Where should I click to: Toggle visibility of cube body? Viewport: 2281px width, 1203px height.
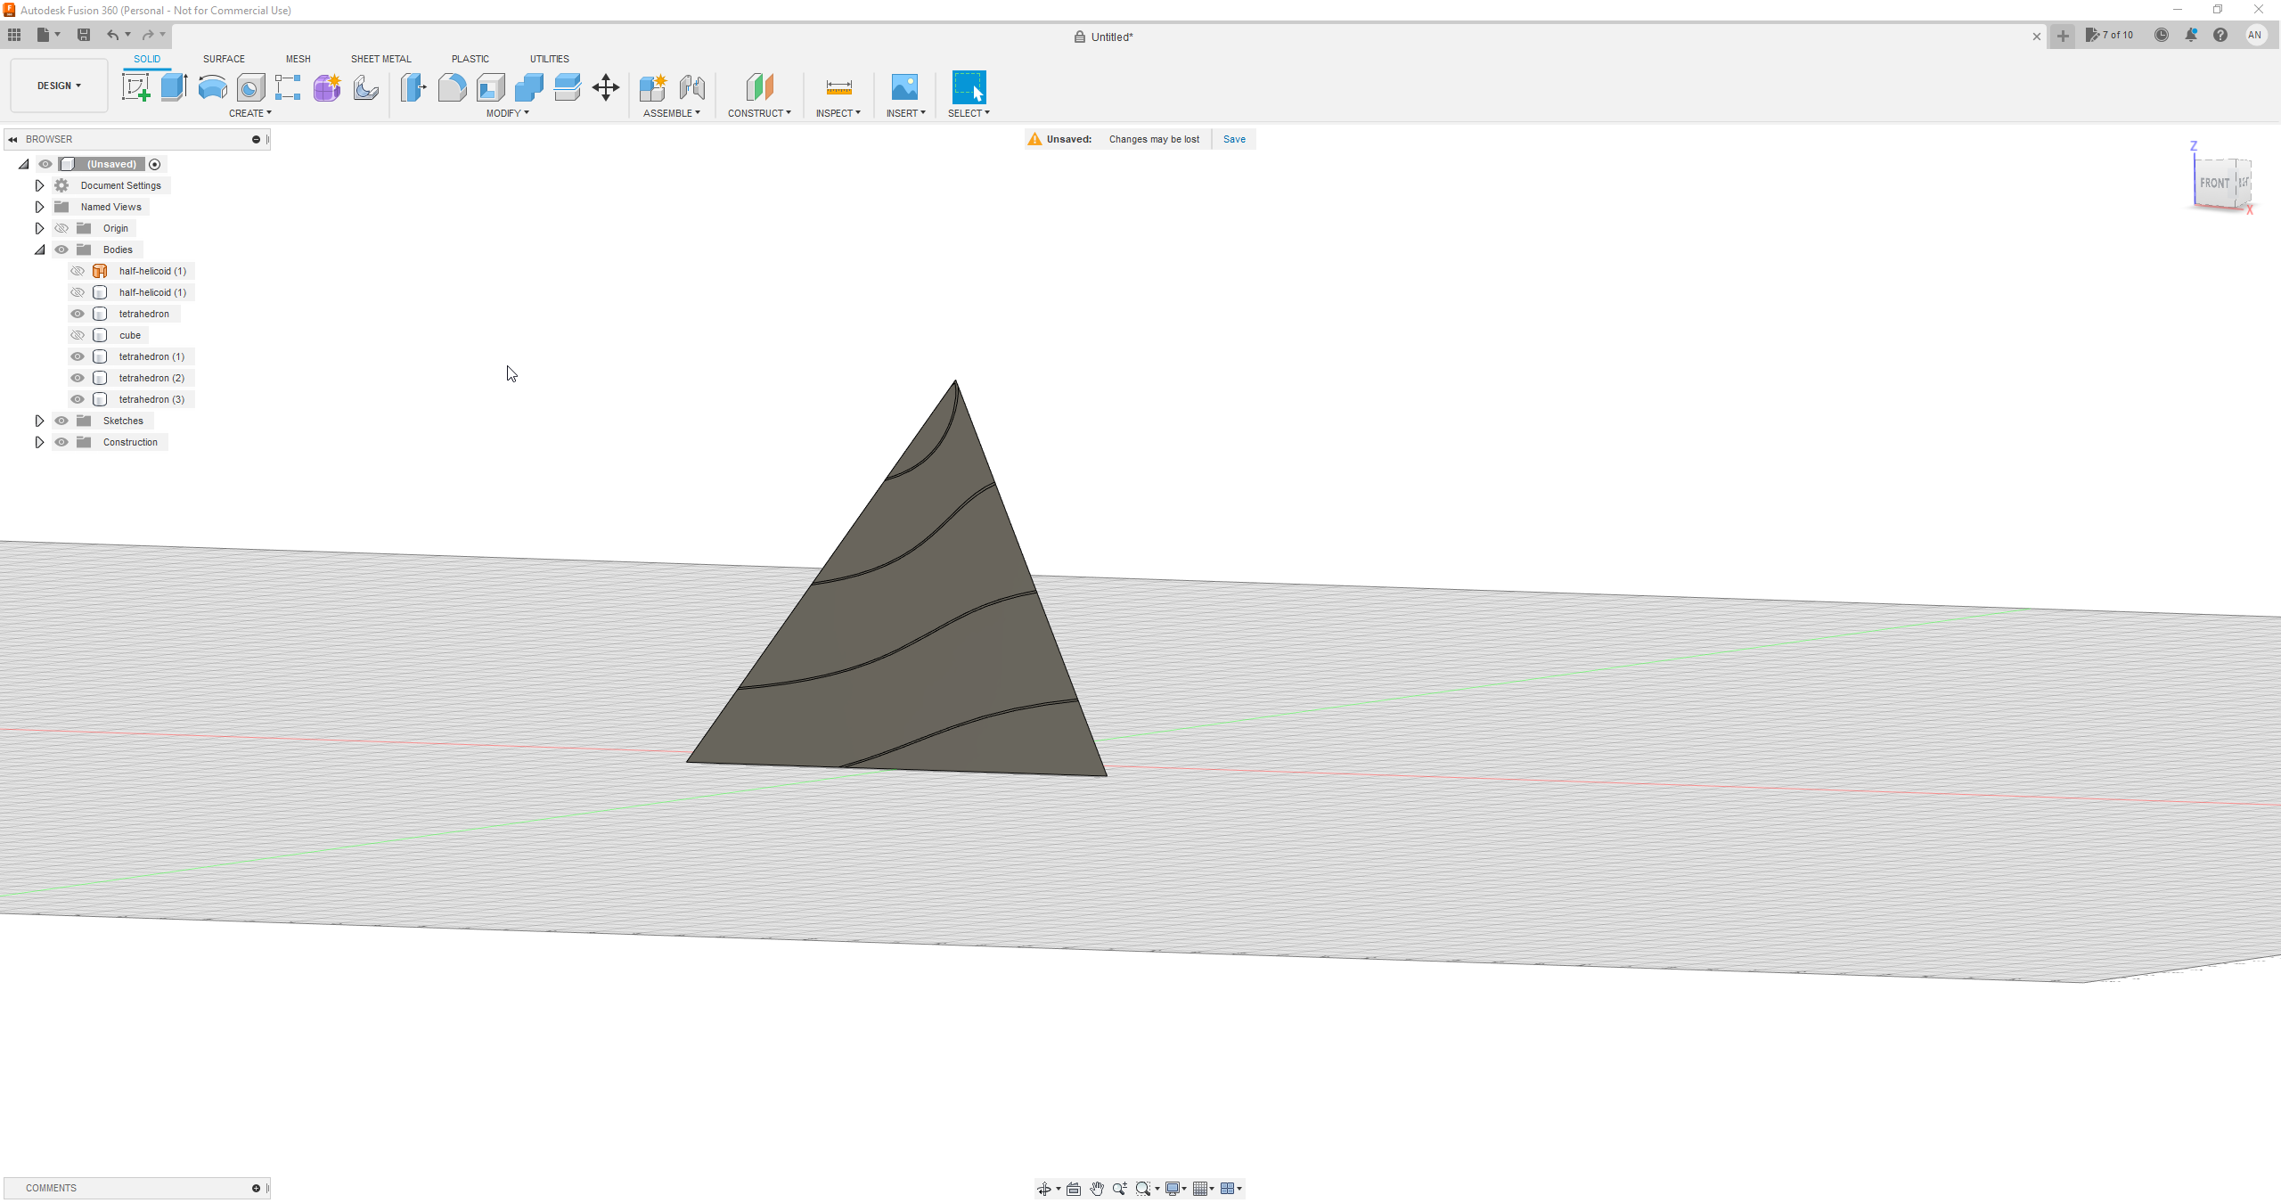77,335
